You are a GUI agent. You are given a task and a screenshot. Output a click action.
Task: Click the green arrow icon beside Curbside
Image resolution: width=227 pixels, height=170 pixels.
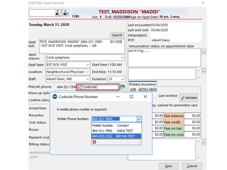[123, 87]
